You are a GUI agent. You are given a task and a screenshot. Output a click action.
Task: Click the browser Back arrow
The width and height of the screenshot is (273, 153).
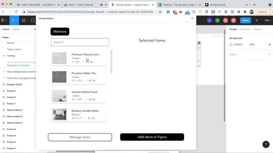click(x=3, y=12)
